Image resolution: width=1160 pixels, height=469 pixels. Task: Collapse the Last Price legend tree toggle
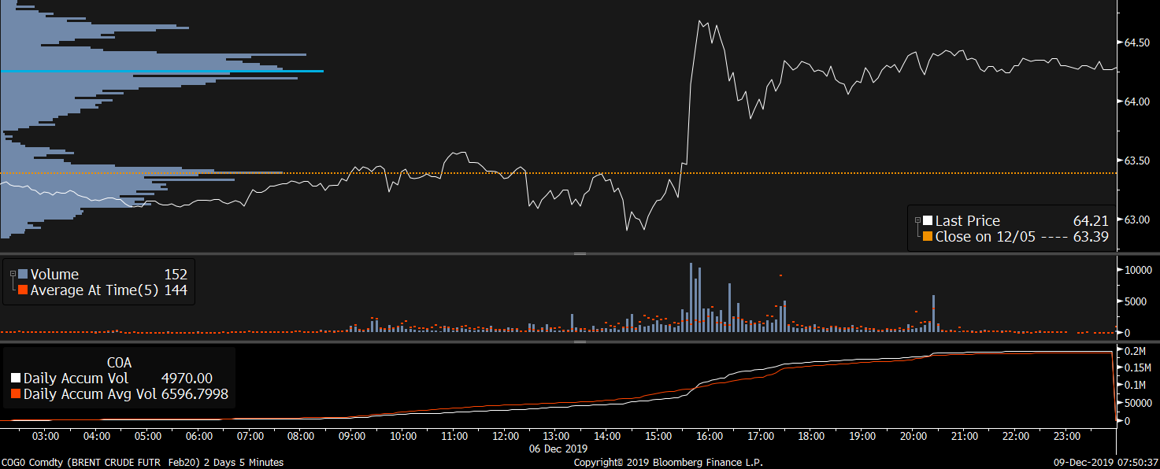[x=917, y=220]
